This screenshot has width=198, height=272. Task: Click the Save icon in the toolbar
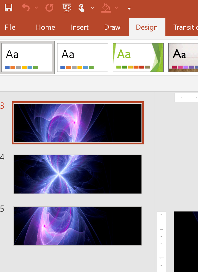pyautogui.click(x=8, y=8)
